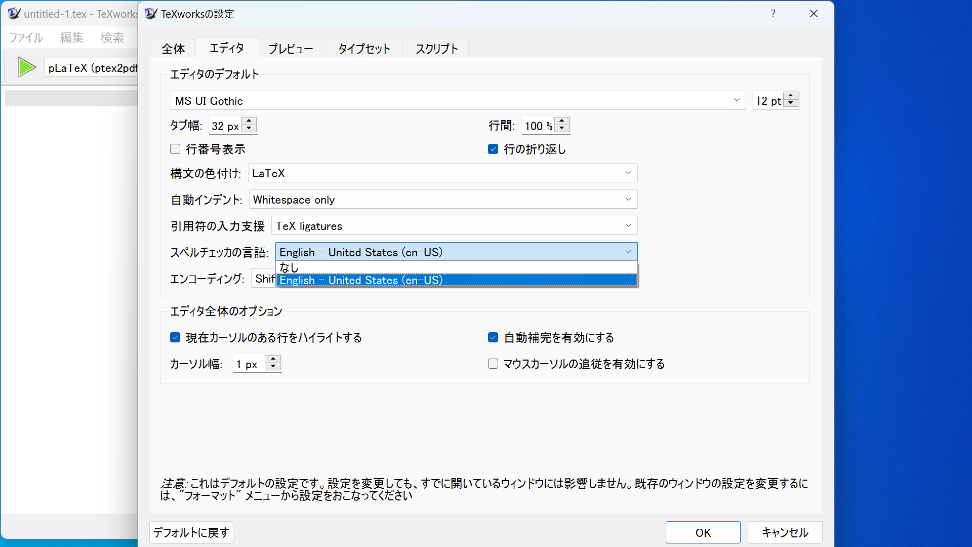Viewport: 972px width, 547px height.
Task: Select English - United States (en-US) in the list
Action: click(x=456, y=280)
